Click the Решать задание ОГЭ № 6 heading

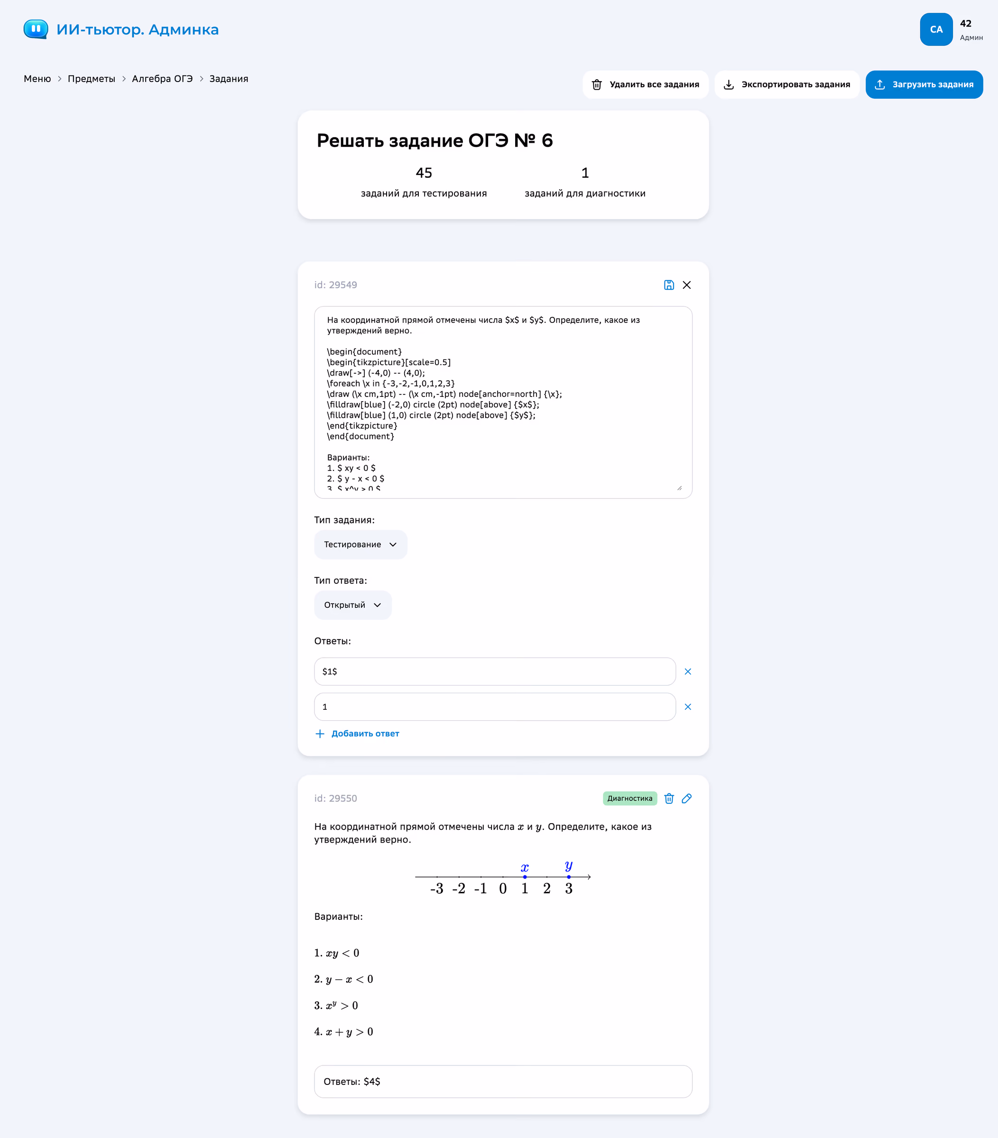point(435,140)
